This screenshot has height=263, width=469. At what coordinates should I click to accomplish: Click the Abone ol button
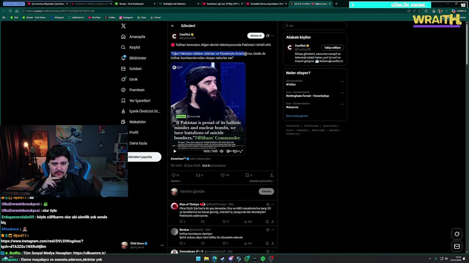(256, 36)
